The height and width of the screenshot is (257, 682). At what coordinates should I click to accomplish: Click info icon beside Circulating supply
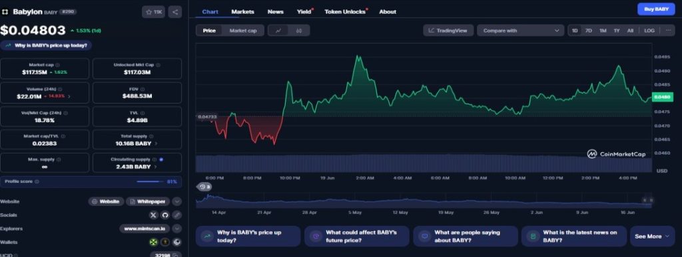pos(155,159)
